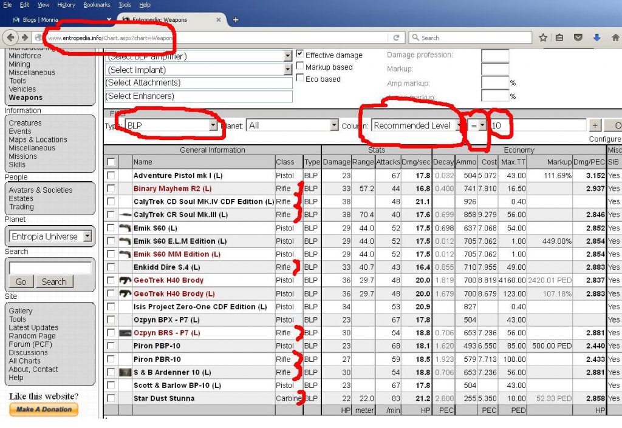Viewport: 622px width, 428px height.
Task: Open a new tab with the plus icon
Action: pyautogui.click(x=236, y=20)
